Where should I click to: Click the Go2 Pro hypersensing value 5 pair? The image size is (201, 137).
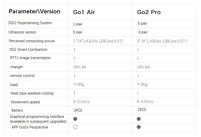click(142, 23)
